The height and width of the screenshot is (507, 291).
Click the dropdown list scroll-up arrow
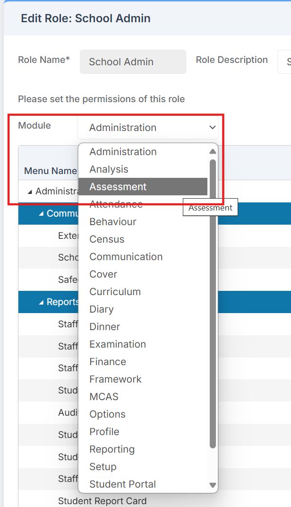[213, 152]
